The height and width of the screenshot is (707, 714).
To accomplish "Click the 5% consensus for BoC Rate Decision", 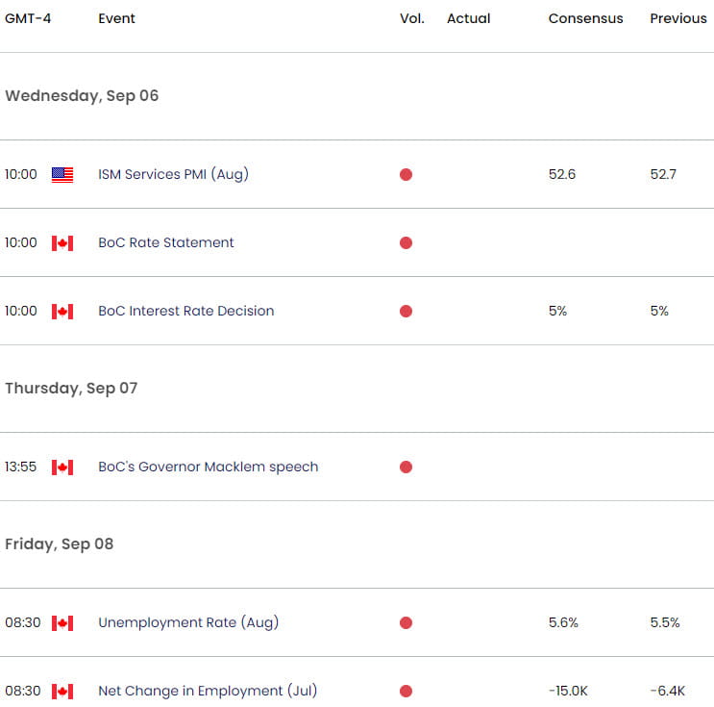I will point(557,311).
